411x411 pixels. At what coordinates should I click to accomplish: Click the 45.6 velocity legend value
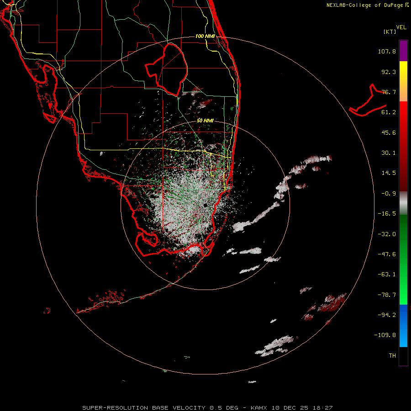[389, 132]
